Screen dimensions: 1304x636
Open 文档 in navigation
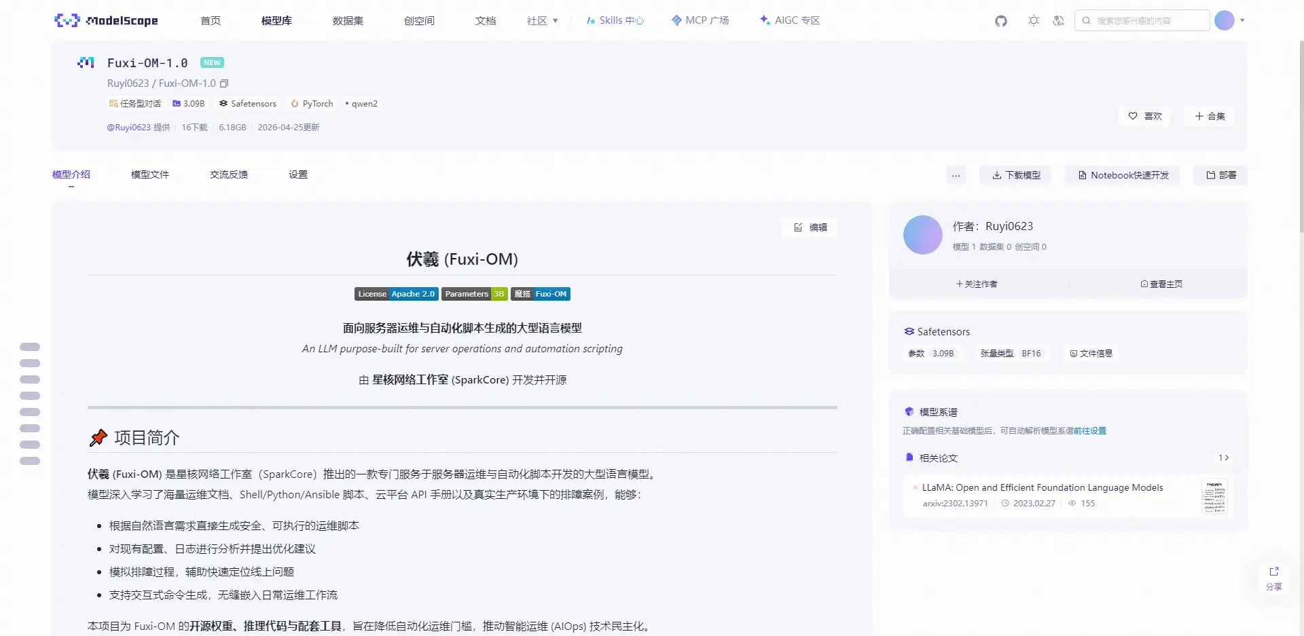pyautogui.click(x=486, y=20)
